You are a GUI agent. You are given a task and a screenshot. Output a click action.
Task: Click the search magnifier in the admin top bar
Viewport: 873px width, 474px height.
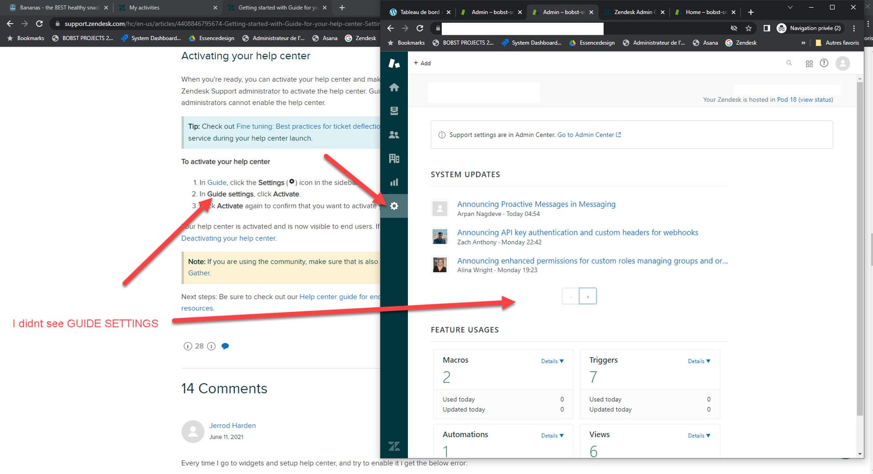click(789, 63)
